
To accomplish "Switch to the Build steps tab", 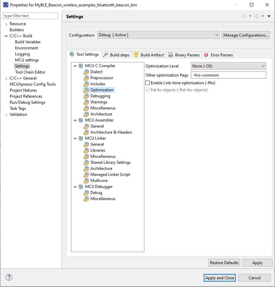I will click(117, 55).
